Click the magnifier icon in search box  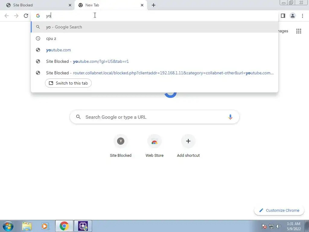click(78, 117)
